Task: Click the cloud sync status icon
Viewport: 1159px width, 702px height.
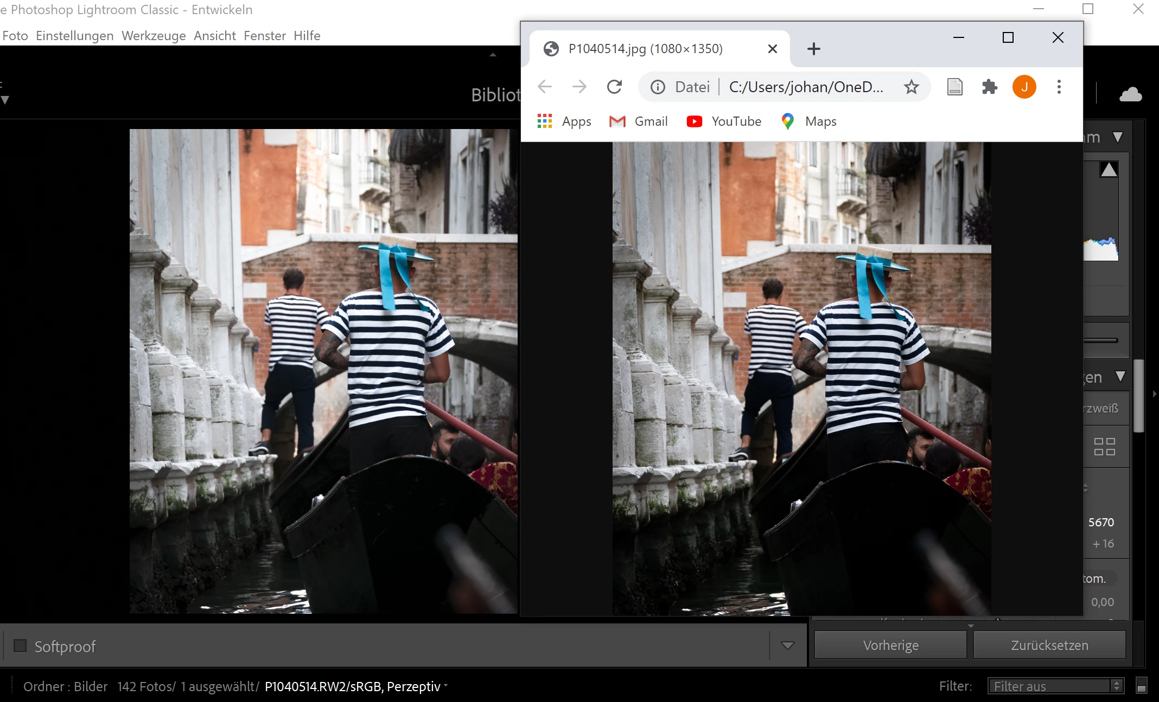Action: pyautogui.click(x=1130, y=94)
